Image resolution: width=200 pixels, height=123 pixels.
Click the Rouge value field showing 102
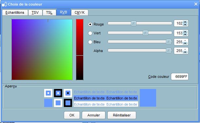179,23
